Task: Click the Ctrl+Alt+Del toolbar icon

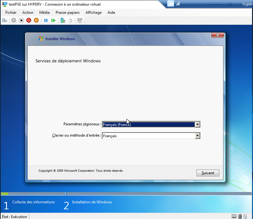Action: coord(4,20)
